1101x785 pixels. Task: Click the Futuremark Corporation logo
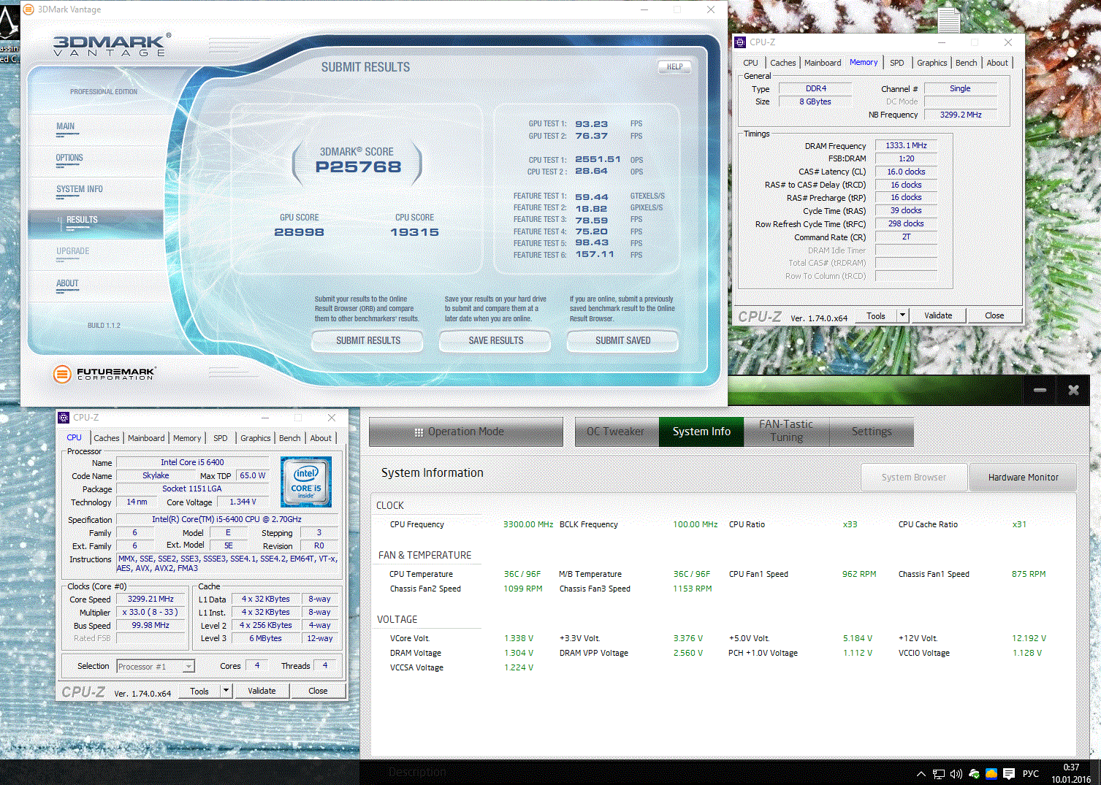[x=104, y=374]
